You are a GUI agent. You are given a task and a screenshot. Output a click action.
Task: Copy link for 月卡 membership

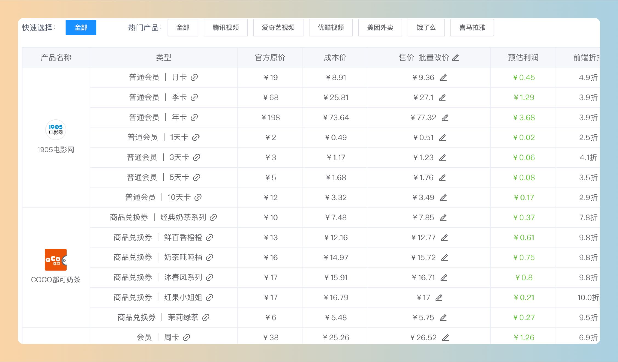click(194, 78)
